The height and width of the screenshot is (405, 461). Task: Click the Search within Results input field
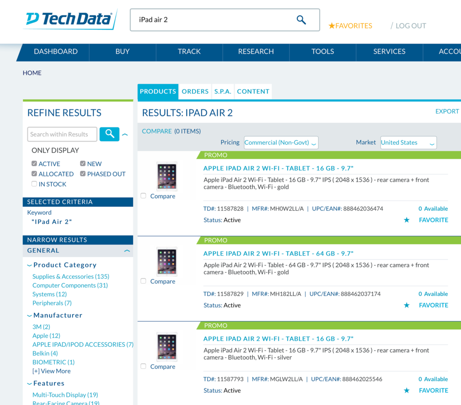coord(62,134)
